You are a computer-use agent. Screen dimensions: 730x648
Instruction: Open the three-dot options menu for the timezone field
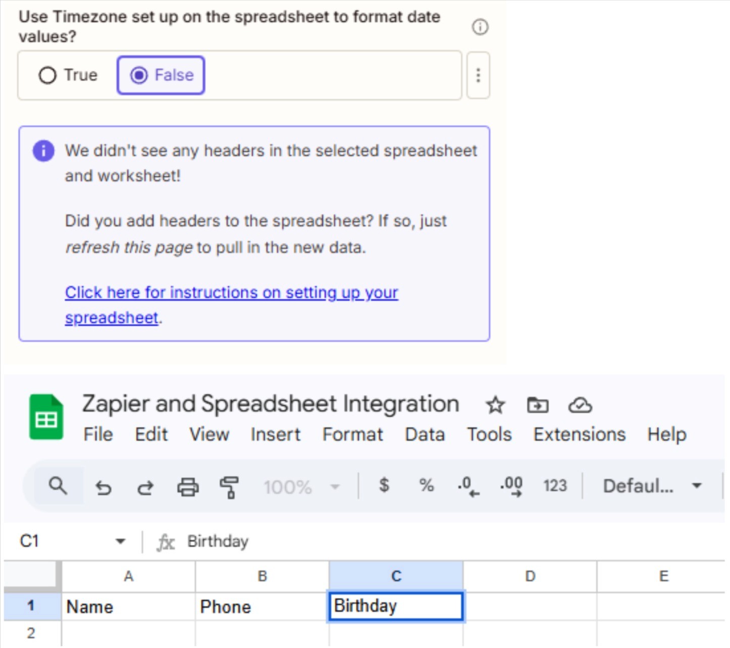pos(478,75)
